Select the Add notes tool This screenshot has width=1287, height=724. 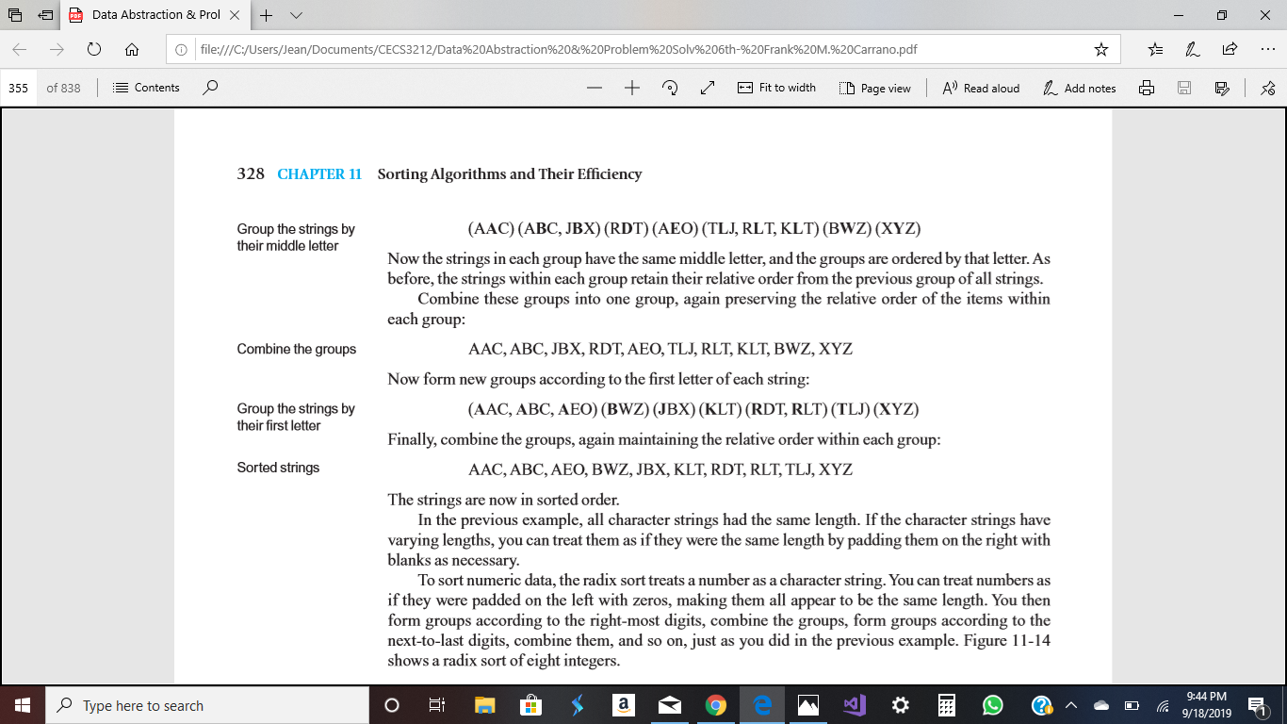tap(1080, 88)
